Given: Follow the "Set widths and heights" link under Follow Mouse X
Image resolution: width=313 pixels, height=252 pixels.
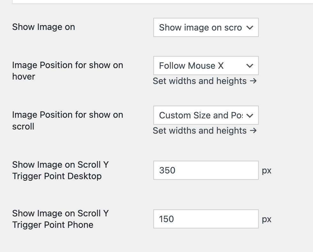Looking at the screenshot, I should [200, 81].
